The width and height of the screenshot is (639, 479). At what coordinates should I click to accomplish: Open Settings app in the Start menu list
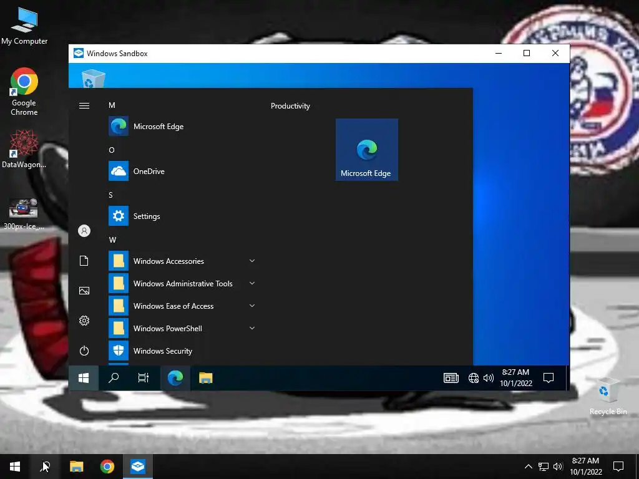click(183, 216)
